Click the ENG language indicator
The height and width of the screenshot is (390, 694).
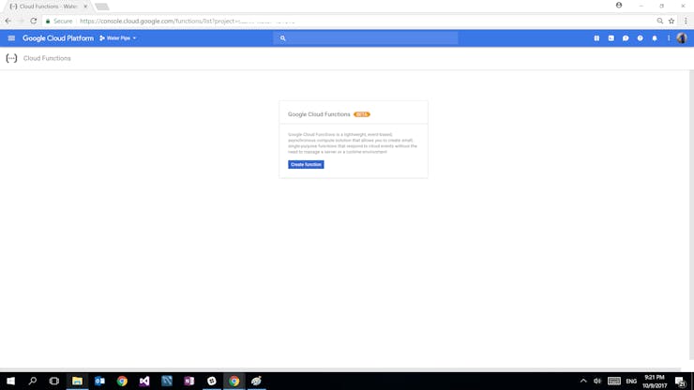pos(631,382)
